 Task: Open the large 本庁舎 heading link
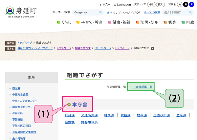coord(80,105)
